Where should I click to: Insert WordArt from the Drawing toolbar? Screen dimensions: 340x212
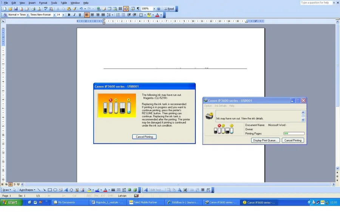tap(66, 190)
